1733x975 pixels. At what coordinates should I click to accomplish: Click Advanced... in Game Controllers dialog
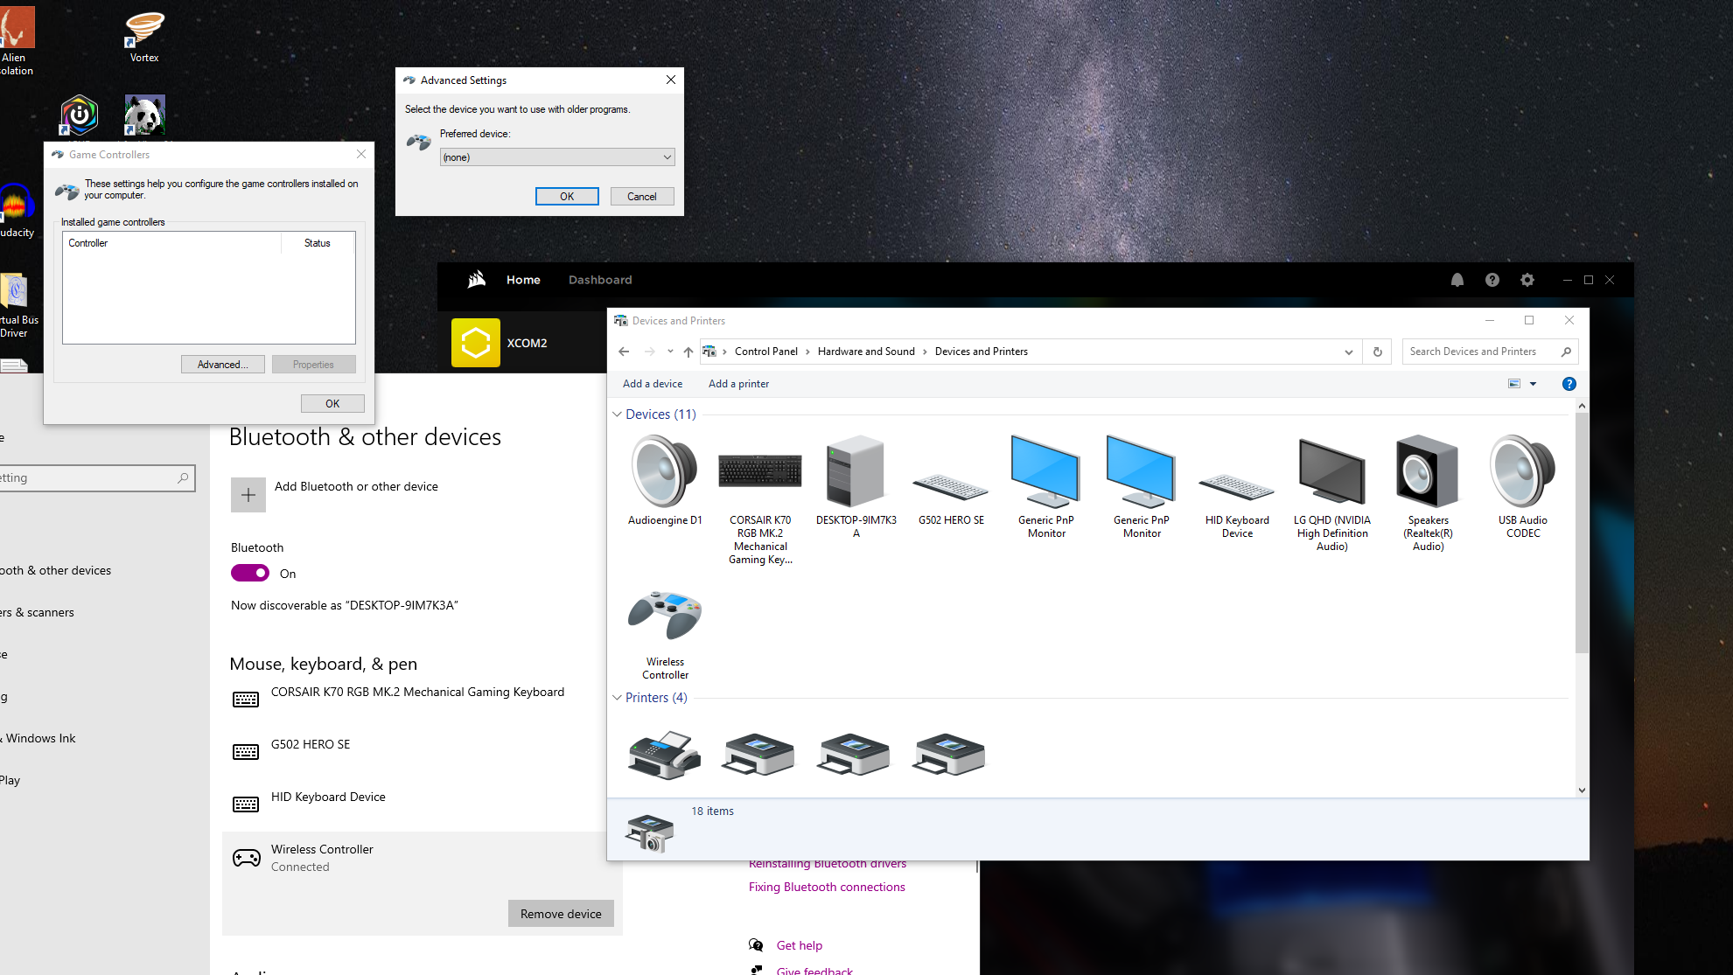coord(223,365)
